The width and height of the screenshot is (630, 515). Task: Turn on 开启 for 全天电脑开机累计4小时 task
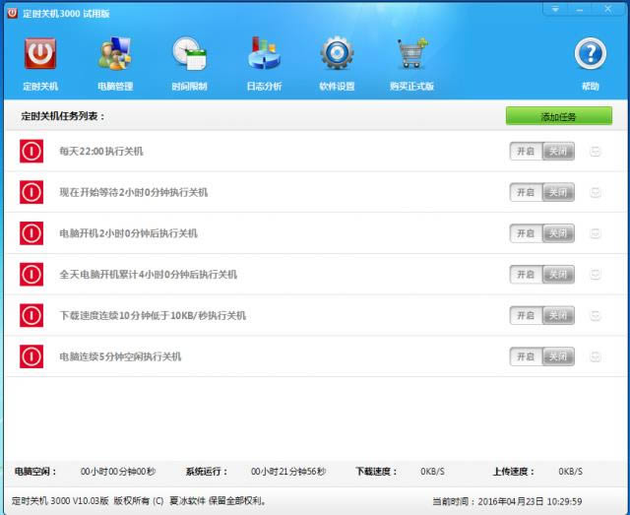tap(526, 274)
